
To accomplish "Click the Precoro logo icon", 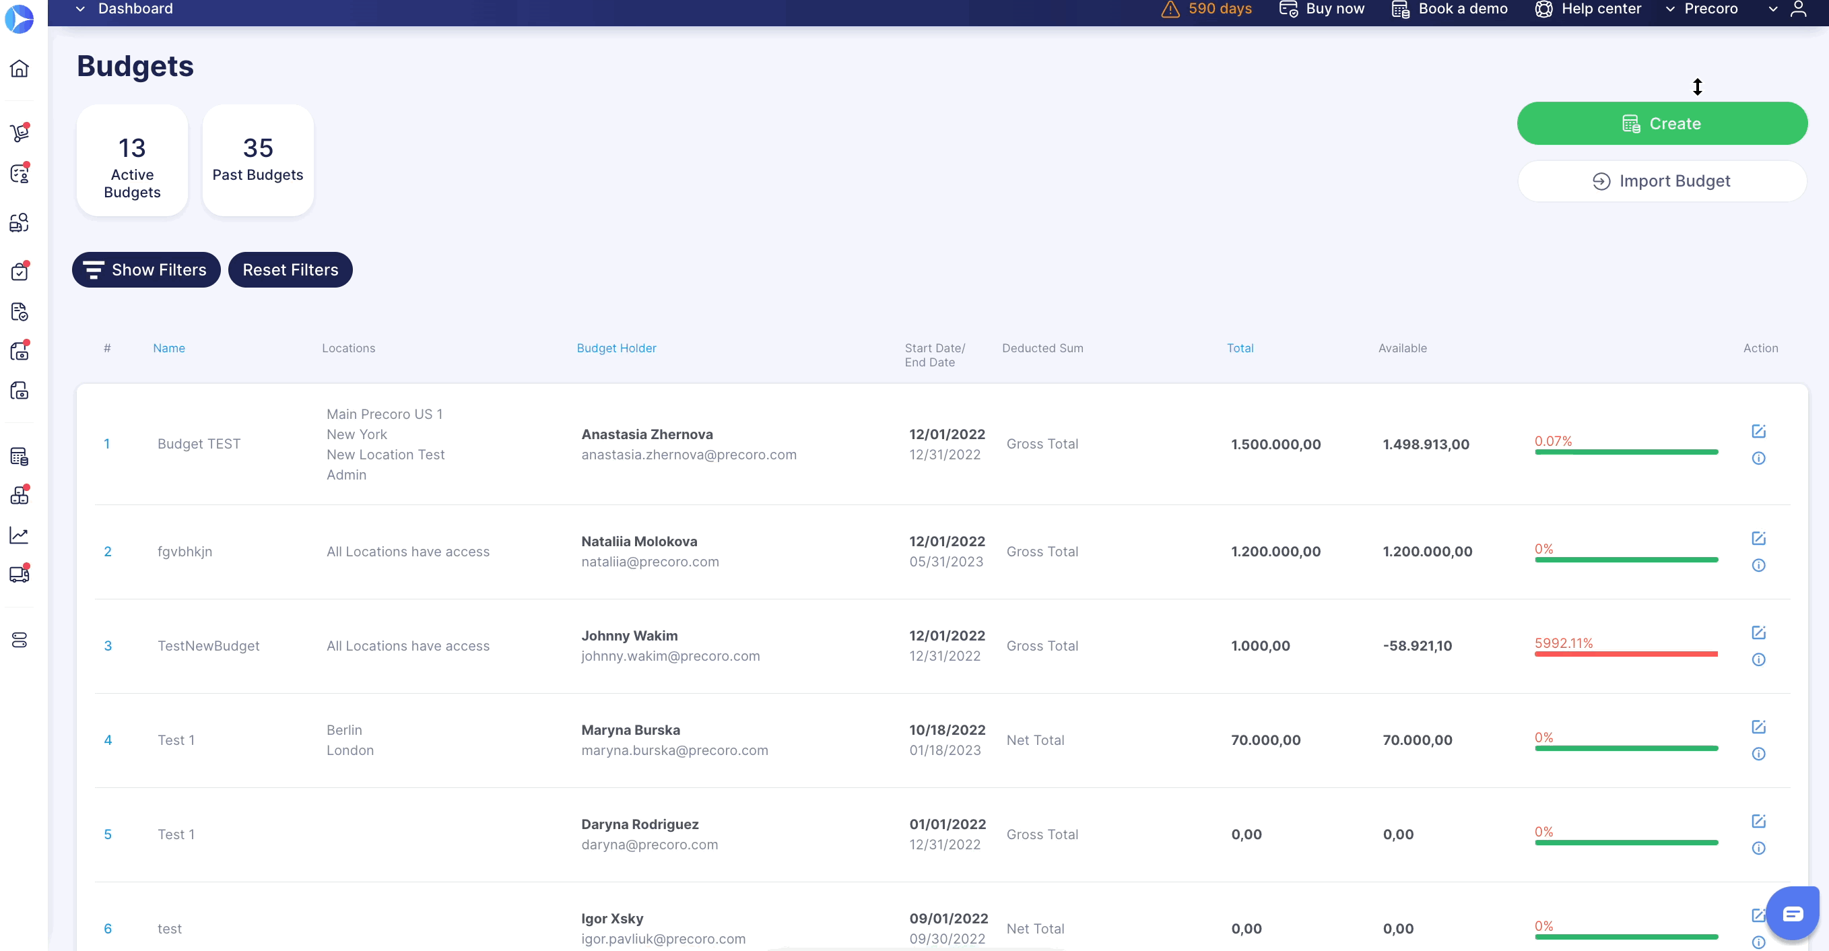I will coord(19,18).
